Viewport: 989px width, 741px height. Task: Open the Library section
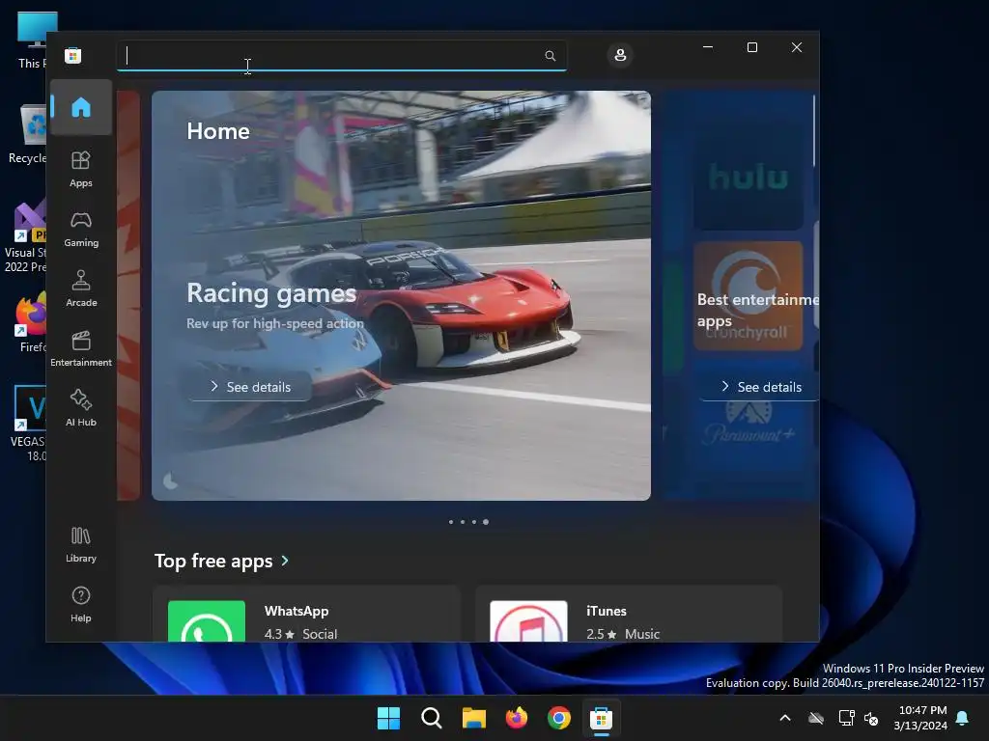pos(81,544)
